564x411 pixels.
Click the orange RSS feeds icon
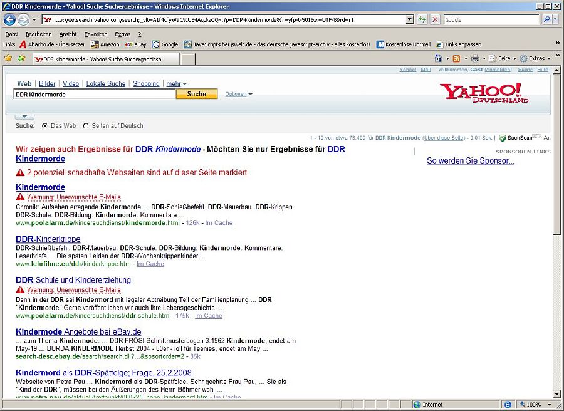click(456, 58)
